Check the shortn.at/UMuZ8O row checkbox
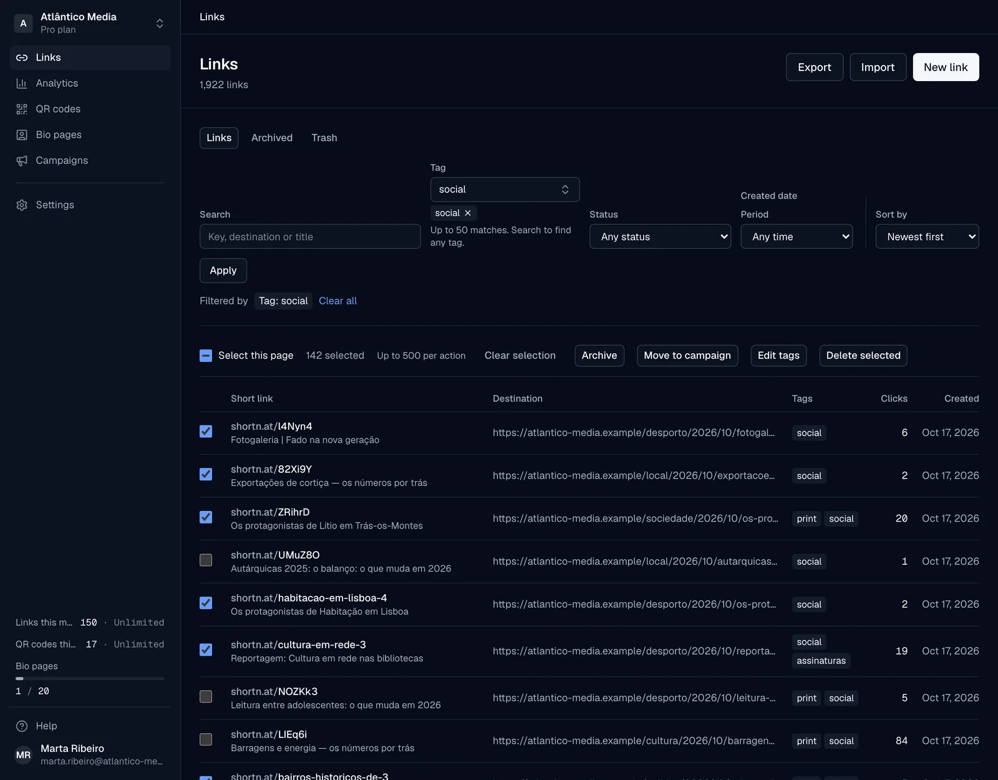Image resolution: width=998 pixels, height=780 pixels. click(206, 560)
